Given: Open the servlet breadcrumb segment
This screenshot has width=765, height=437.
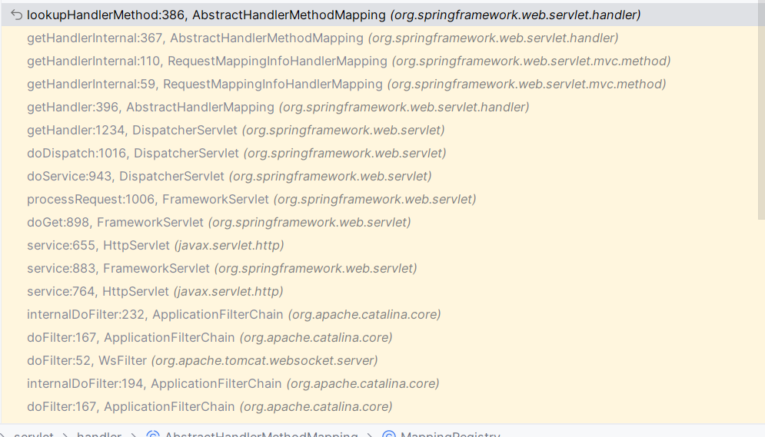Looking at the screenshot, I should click(x=34, y=435).
